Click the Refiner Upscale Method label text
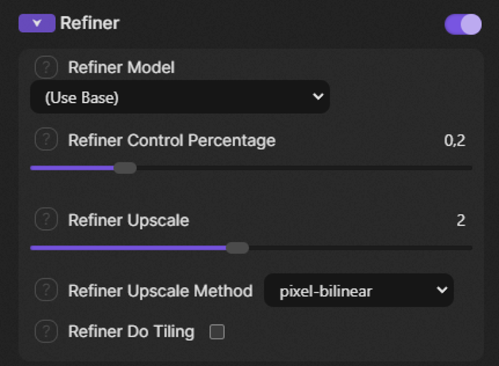499x366 pixels. pos(160,291)
